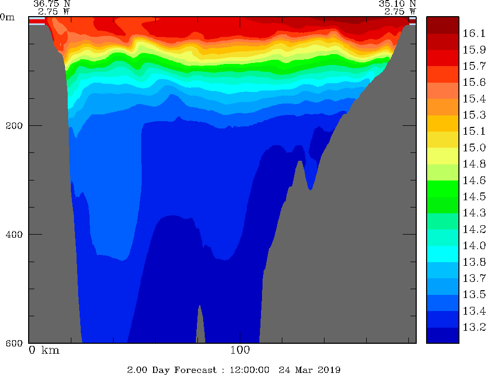Click the 15.7 colorbar value
Image resolution: width=486 pixels, height=375 pixels.
point(474,66)
